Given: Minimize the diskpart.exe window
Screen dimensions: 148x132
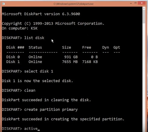Looking at the screenshot, I should point(131,3).
